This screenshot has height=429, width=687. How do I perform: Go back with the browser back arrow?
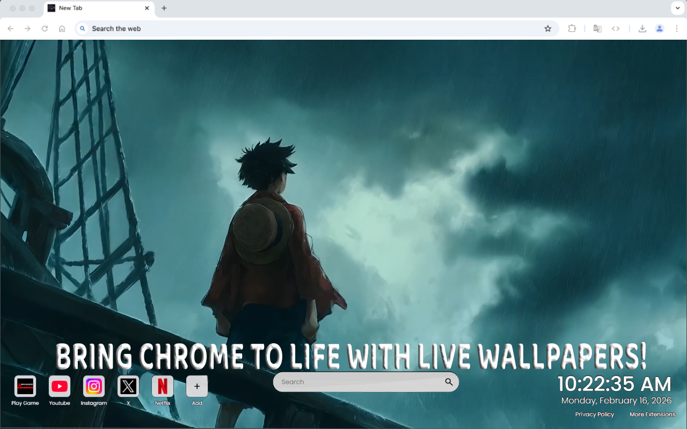point(11,28)
